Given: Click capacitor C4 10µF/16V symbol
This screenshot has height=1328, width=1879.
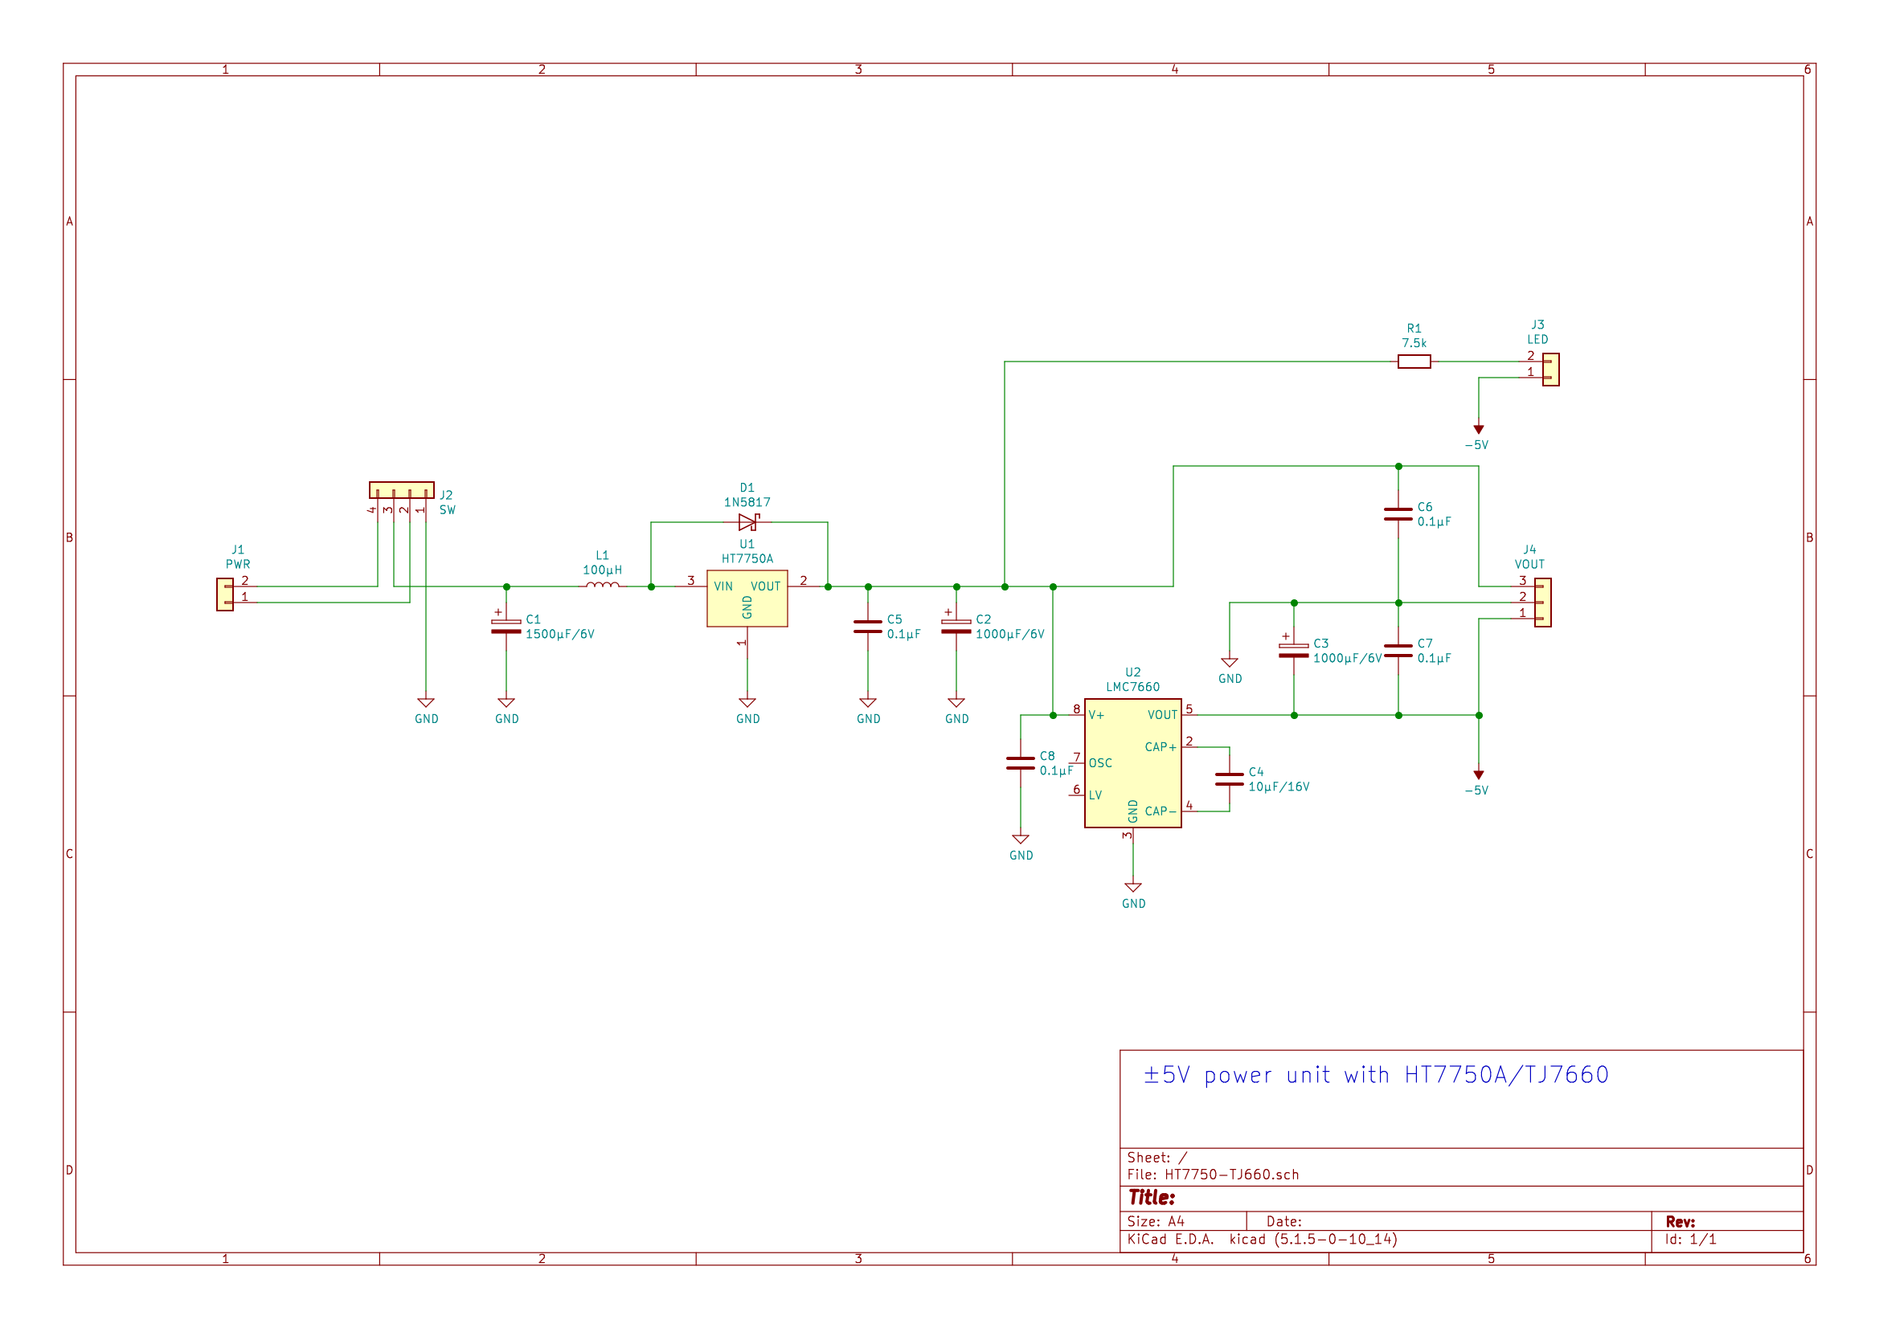Looking at the screenshot, I should (x=1228, y=779).
